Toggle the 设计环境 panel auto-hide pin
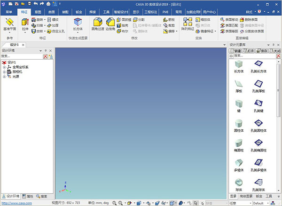Image resolution: width=282 pixels, height=206 pixels. point(46,50)
